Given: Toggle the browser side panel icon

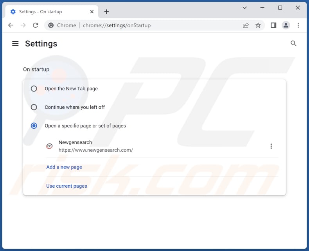Looking at the screenshot, I should point(273,25).
